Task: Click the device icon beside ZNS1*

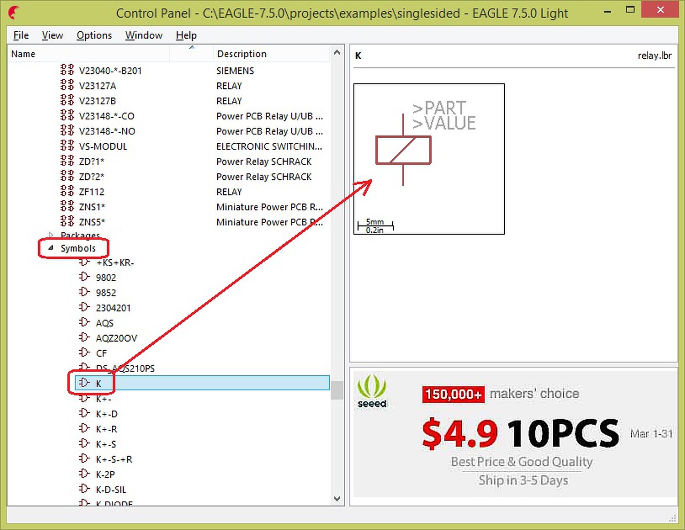Action: pyautogui.click(x=67, y=206)
